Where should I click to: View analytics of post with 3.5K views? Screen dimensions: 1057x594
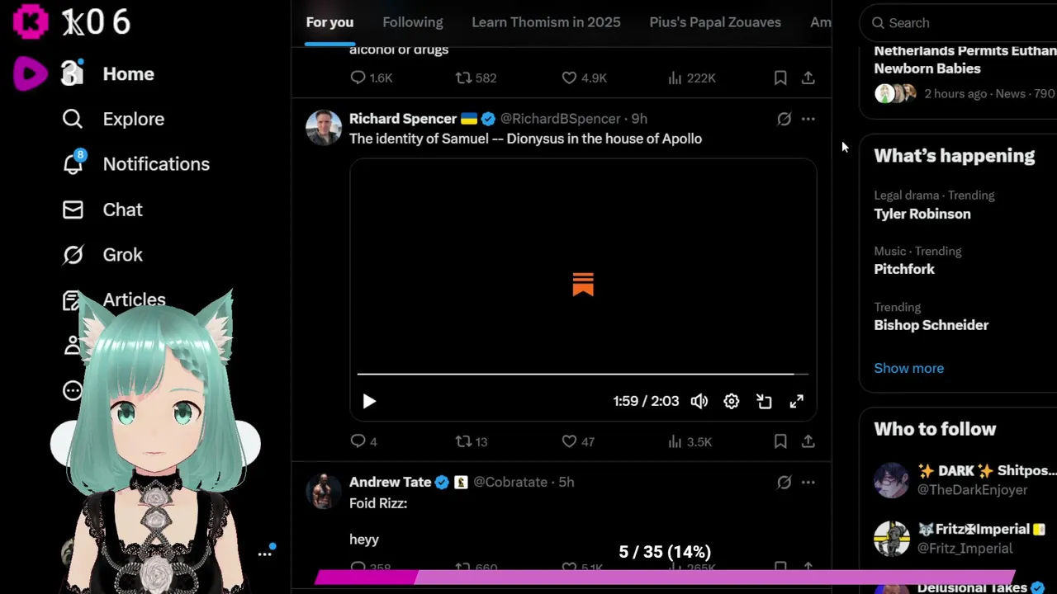click(x=690, y=441)
